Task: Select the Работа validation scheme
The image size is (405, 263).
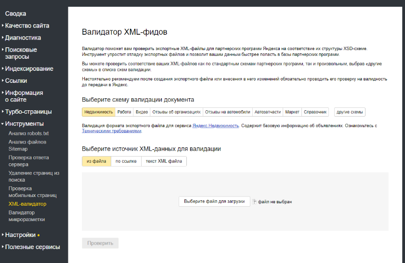Action: (124, 112)
